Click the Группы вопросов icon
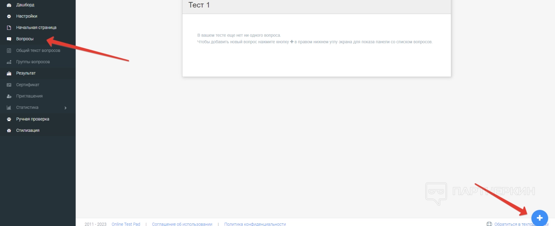555x226 pixels. 9,62
